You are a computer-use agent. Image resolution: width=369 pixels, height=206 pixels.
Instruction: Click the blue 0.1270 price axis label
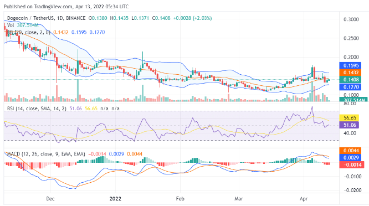click(x=350, y=87)
